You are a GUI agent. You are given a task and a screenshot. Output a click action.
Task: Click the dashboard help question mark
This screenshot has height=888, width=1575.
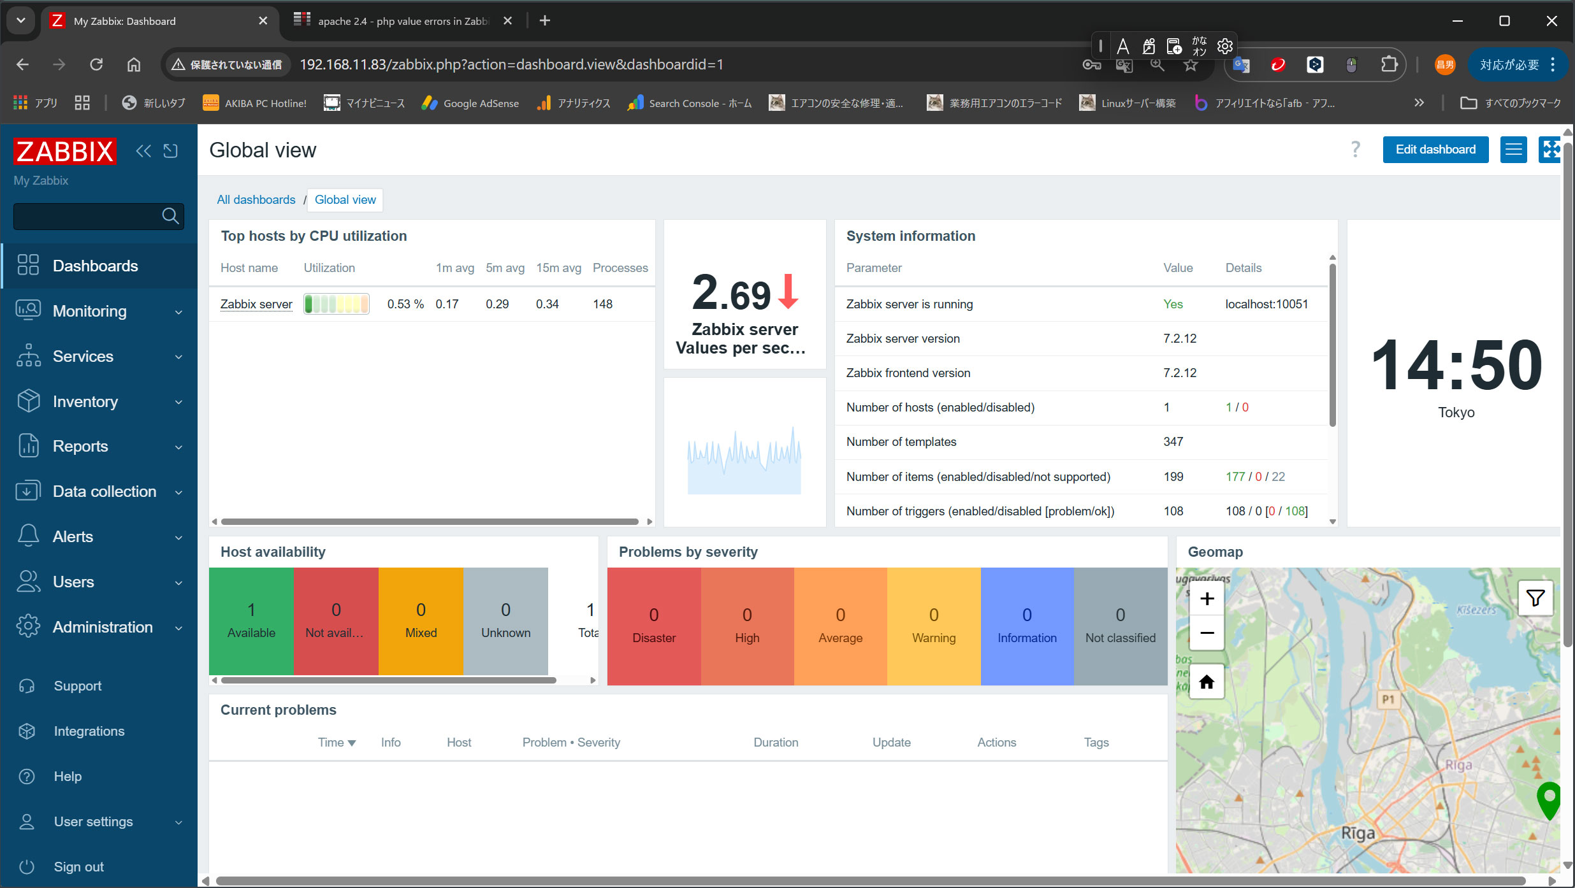[1355, 150]
